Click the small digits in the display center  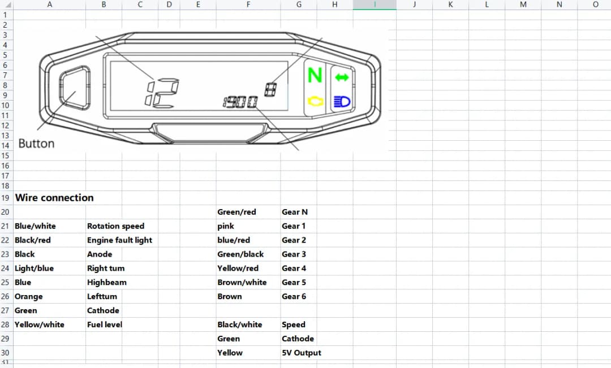(x=240, y=102)
